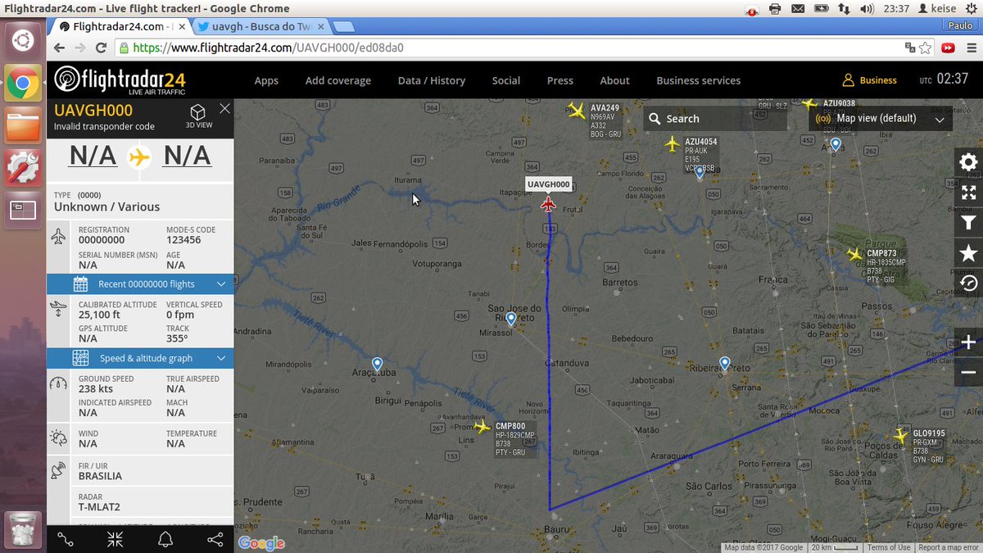
Task: Click the center-on-aircraft icon in the panel footer
Action: coord(116,539)
